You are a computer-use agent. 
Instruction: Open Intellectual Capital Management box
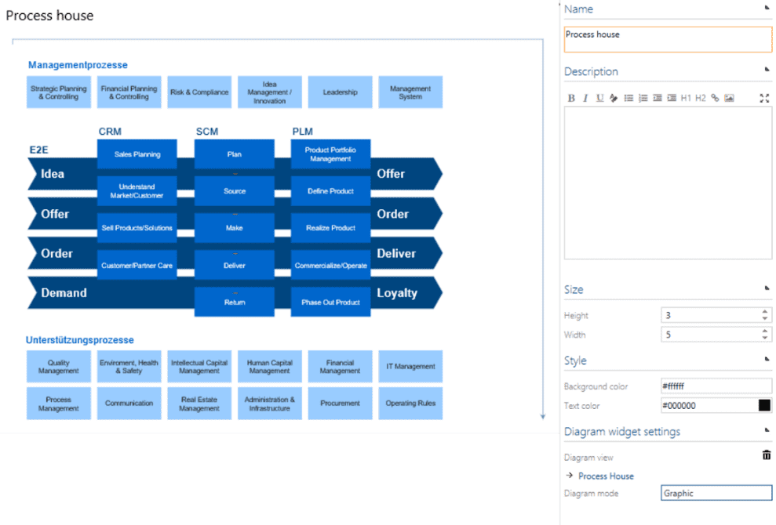[x=199, y=366]
